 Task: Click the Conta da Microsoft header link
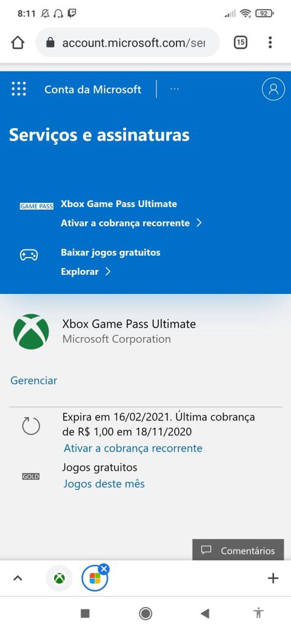(93, 89)
